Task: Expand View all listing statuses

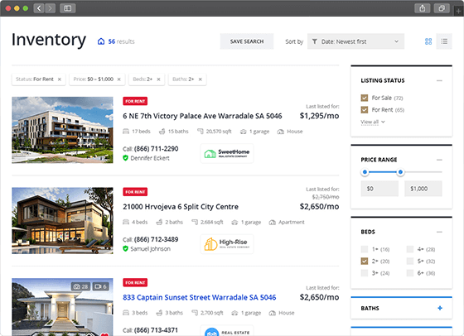Action: coord(373,122)
